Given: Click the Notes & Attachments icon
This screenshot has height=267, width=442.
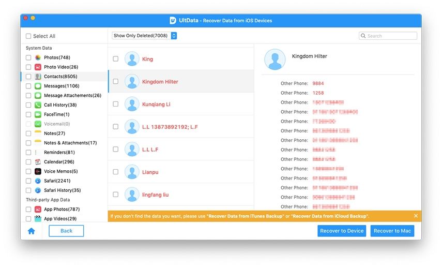Looking at the screenshot, I should tap(38, 143).
